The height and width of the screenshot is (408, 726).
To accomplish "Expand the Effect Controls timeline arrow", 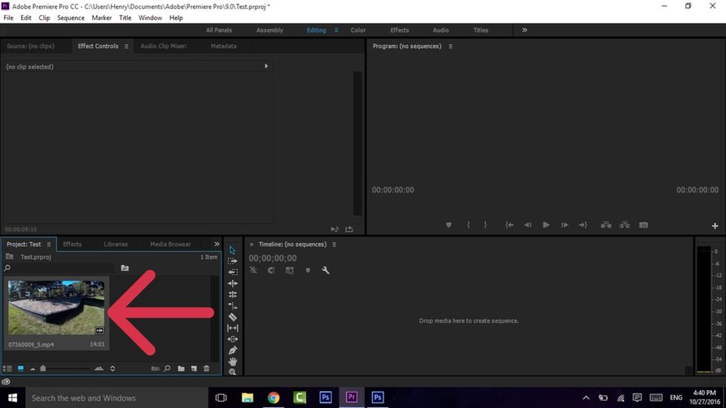I will [266, 66].
